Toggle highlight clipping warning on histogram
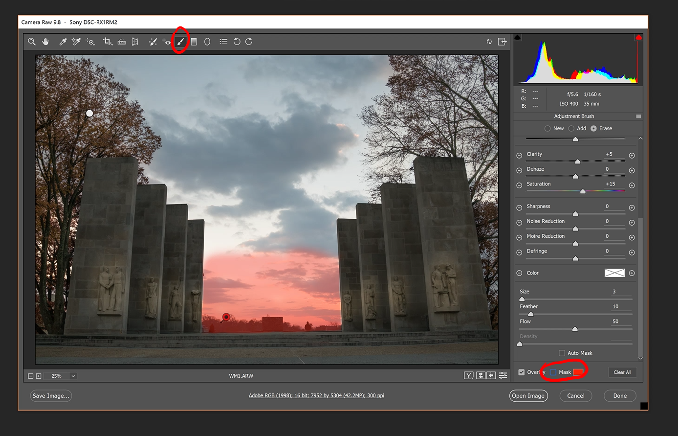The width and height of the screenshot is (678, 436). (638, 38)
